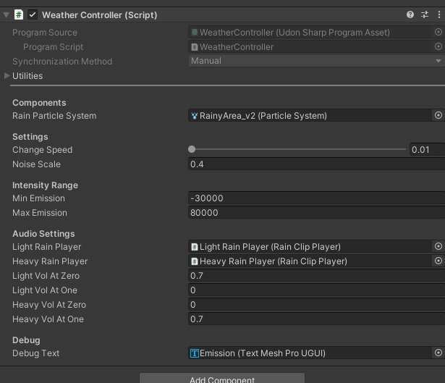Click the Add Component button
445x383 pixels.
(221, 379)
